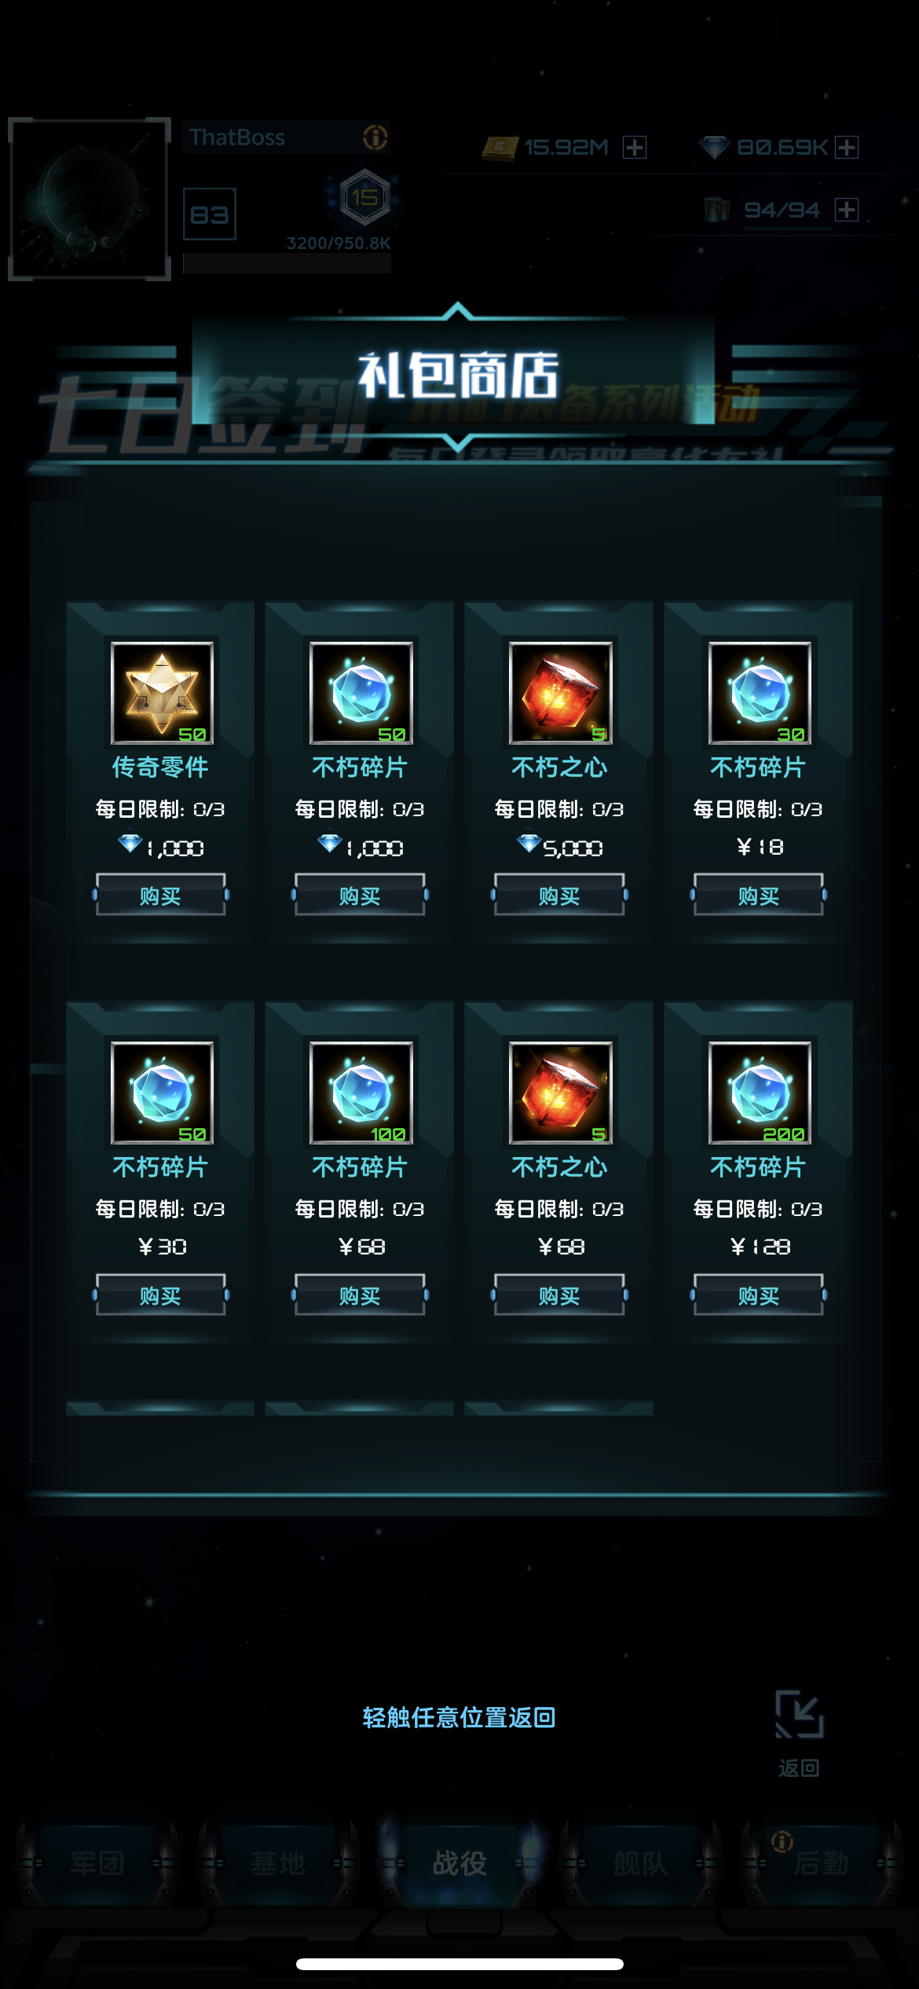
Task: Tap the 不朽碎片 icon with quantity 30
Action: pyautogui.click(x=760, y=692)
